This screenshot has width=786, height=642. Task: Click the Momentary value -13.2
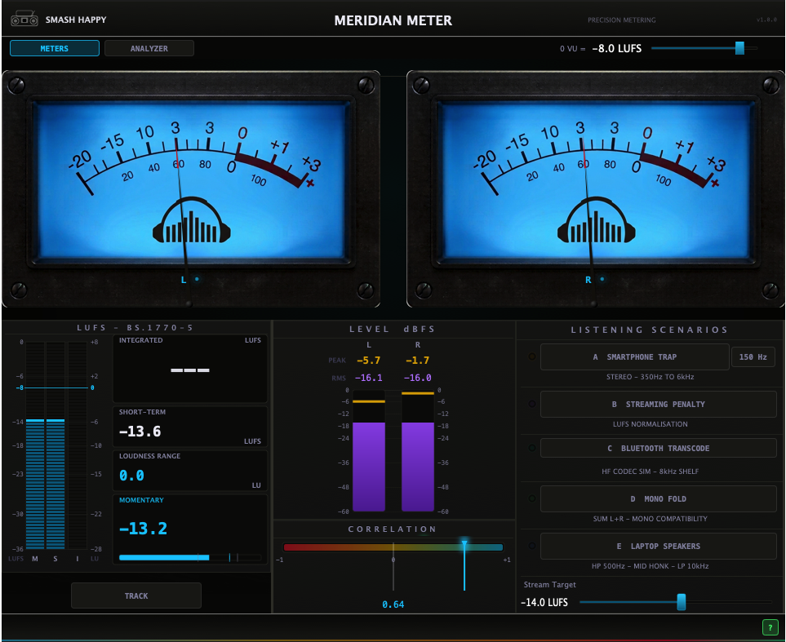[x=144, y=529]
